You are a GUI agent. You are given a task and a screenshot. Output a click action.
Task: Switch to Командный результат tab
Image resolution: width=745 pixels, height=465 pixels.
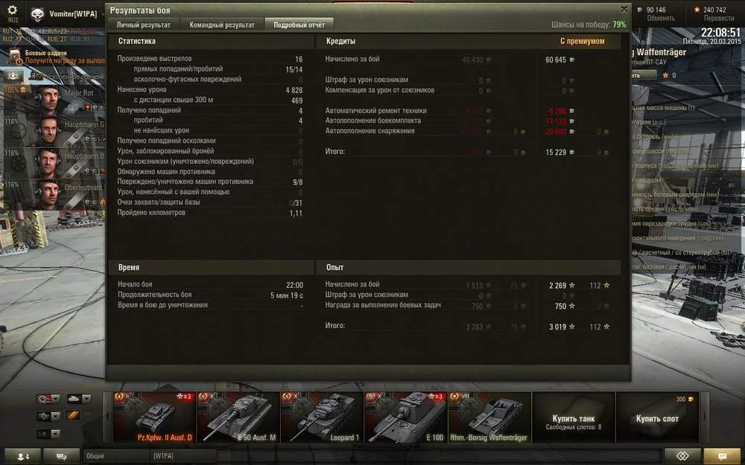pyautogui.click(x=222, y=25)
